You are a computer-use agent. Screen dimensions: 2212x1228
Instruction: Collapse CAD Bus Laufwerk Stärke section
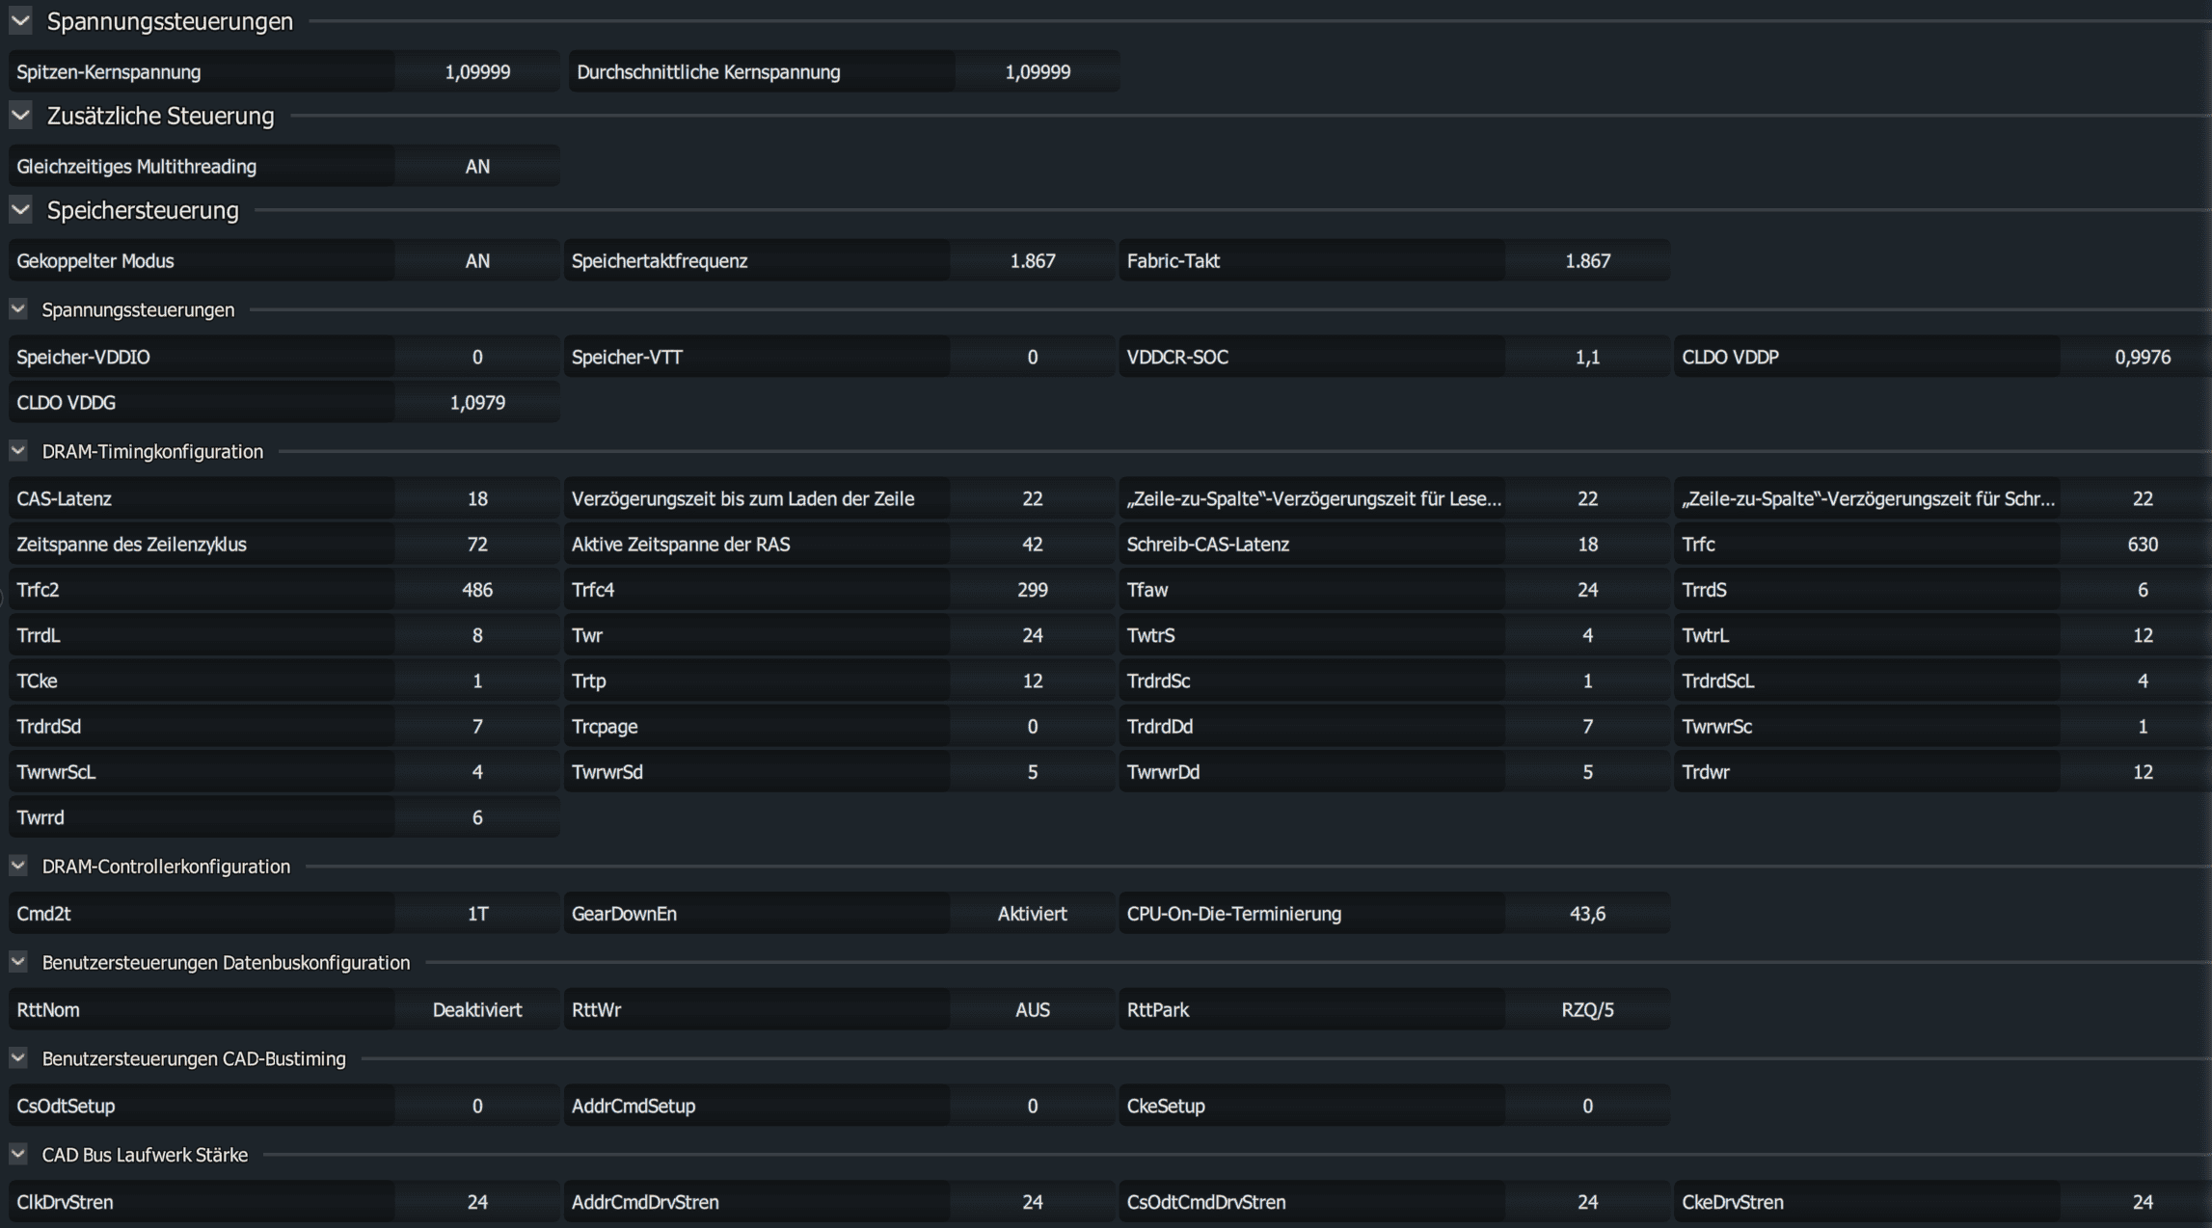(18, 1154)
